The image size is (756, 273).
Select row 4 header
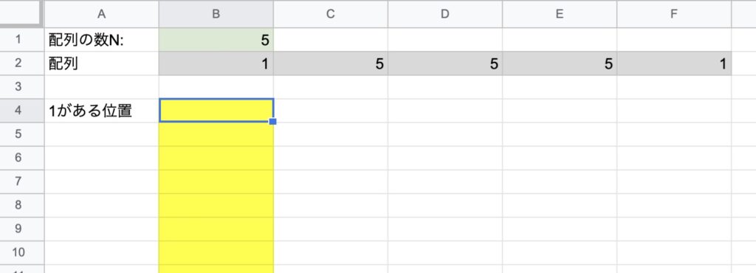click(21, 111)
